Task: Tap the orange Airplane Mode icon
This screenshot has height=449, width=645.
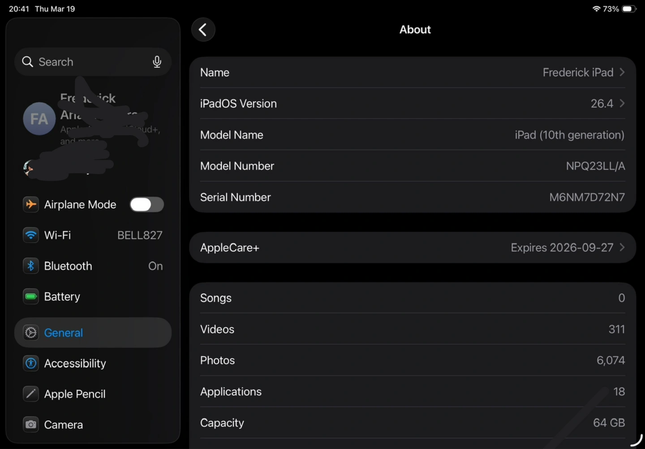Action: [31, 205]
